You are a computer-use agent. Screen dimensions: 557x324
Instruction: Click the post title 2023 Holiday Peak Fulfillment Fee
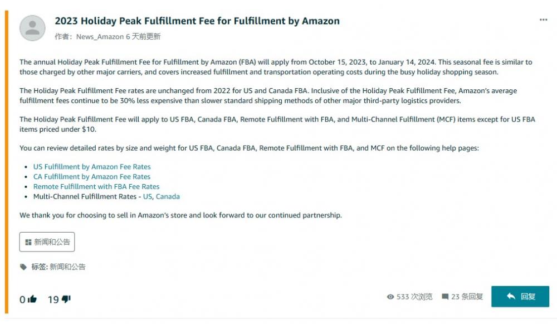click(197, 21)
